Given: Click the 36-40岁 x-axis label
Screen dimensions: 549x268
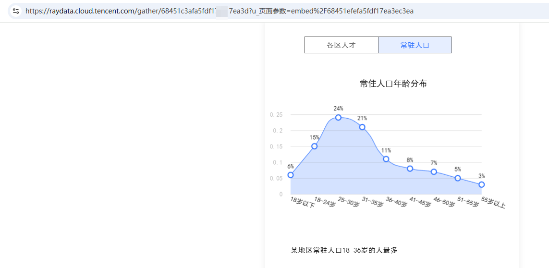Looking at the screenshot, I should click(x=396, y=202).
